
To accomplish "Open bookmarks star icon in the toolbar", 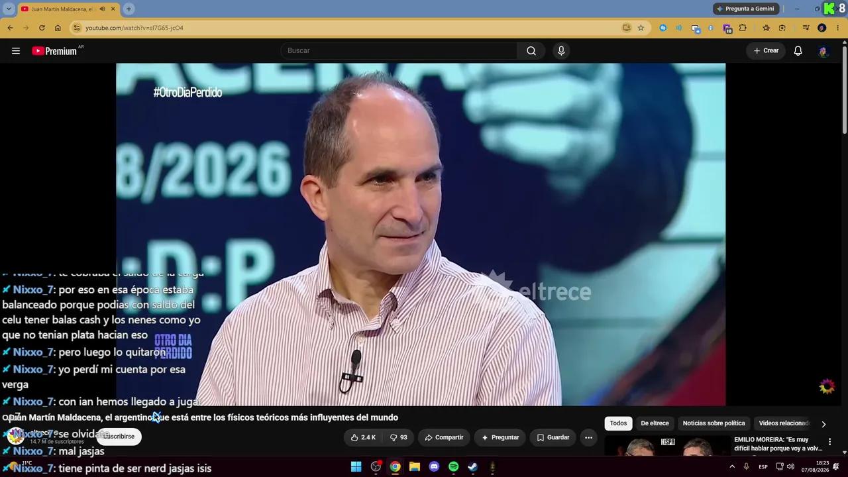I will (767, 28).
